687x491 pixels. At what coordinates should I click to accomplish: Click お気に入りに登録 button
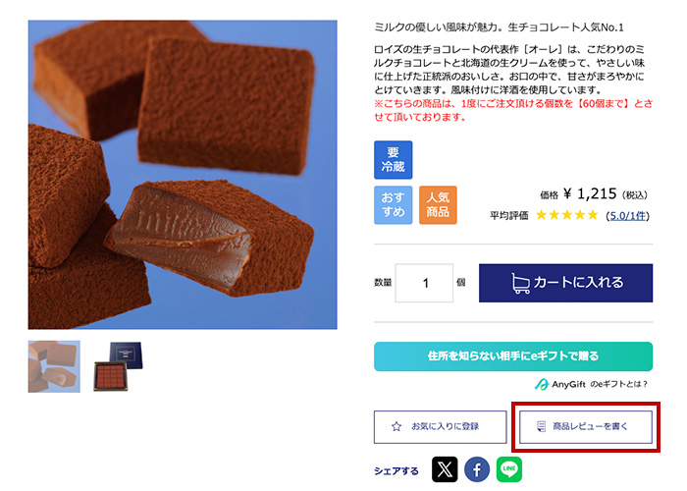(x=441, y=426)
